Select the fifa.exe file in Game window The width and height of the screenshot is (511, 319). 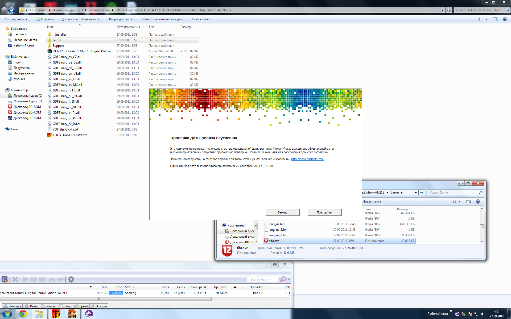[x=339, y=241]
